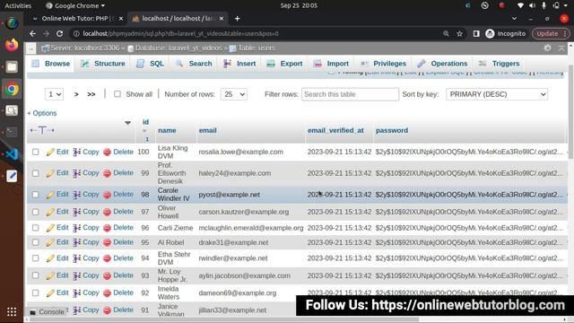This screenshot has width=574, height=323.
Task: Bookmark this page with the star icon
Action: coord(460,34)
